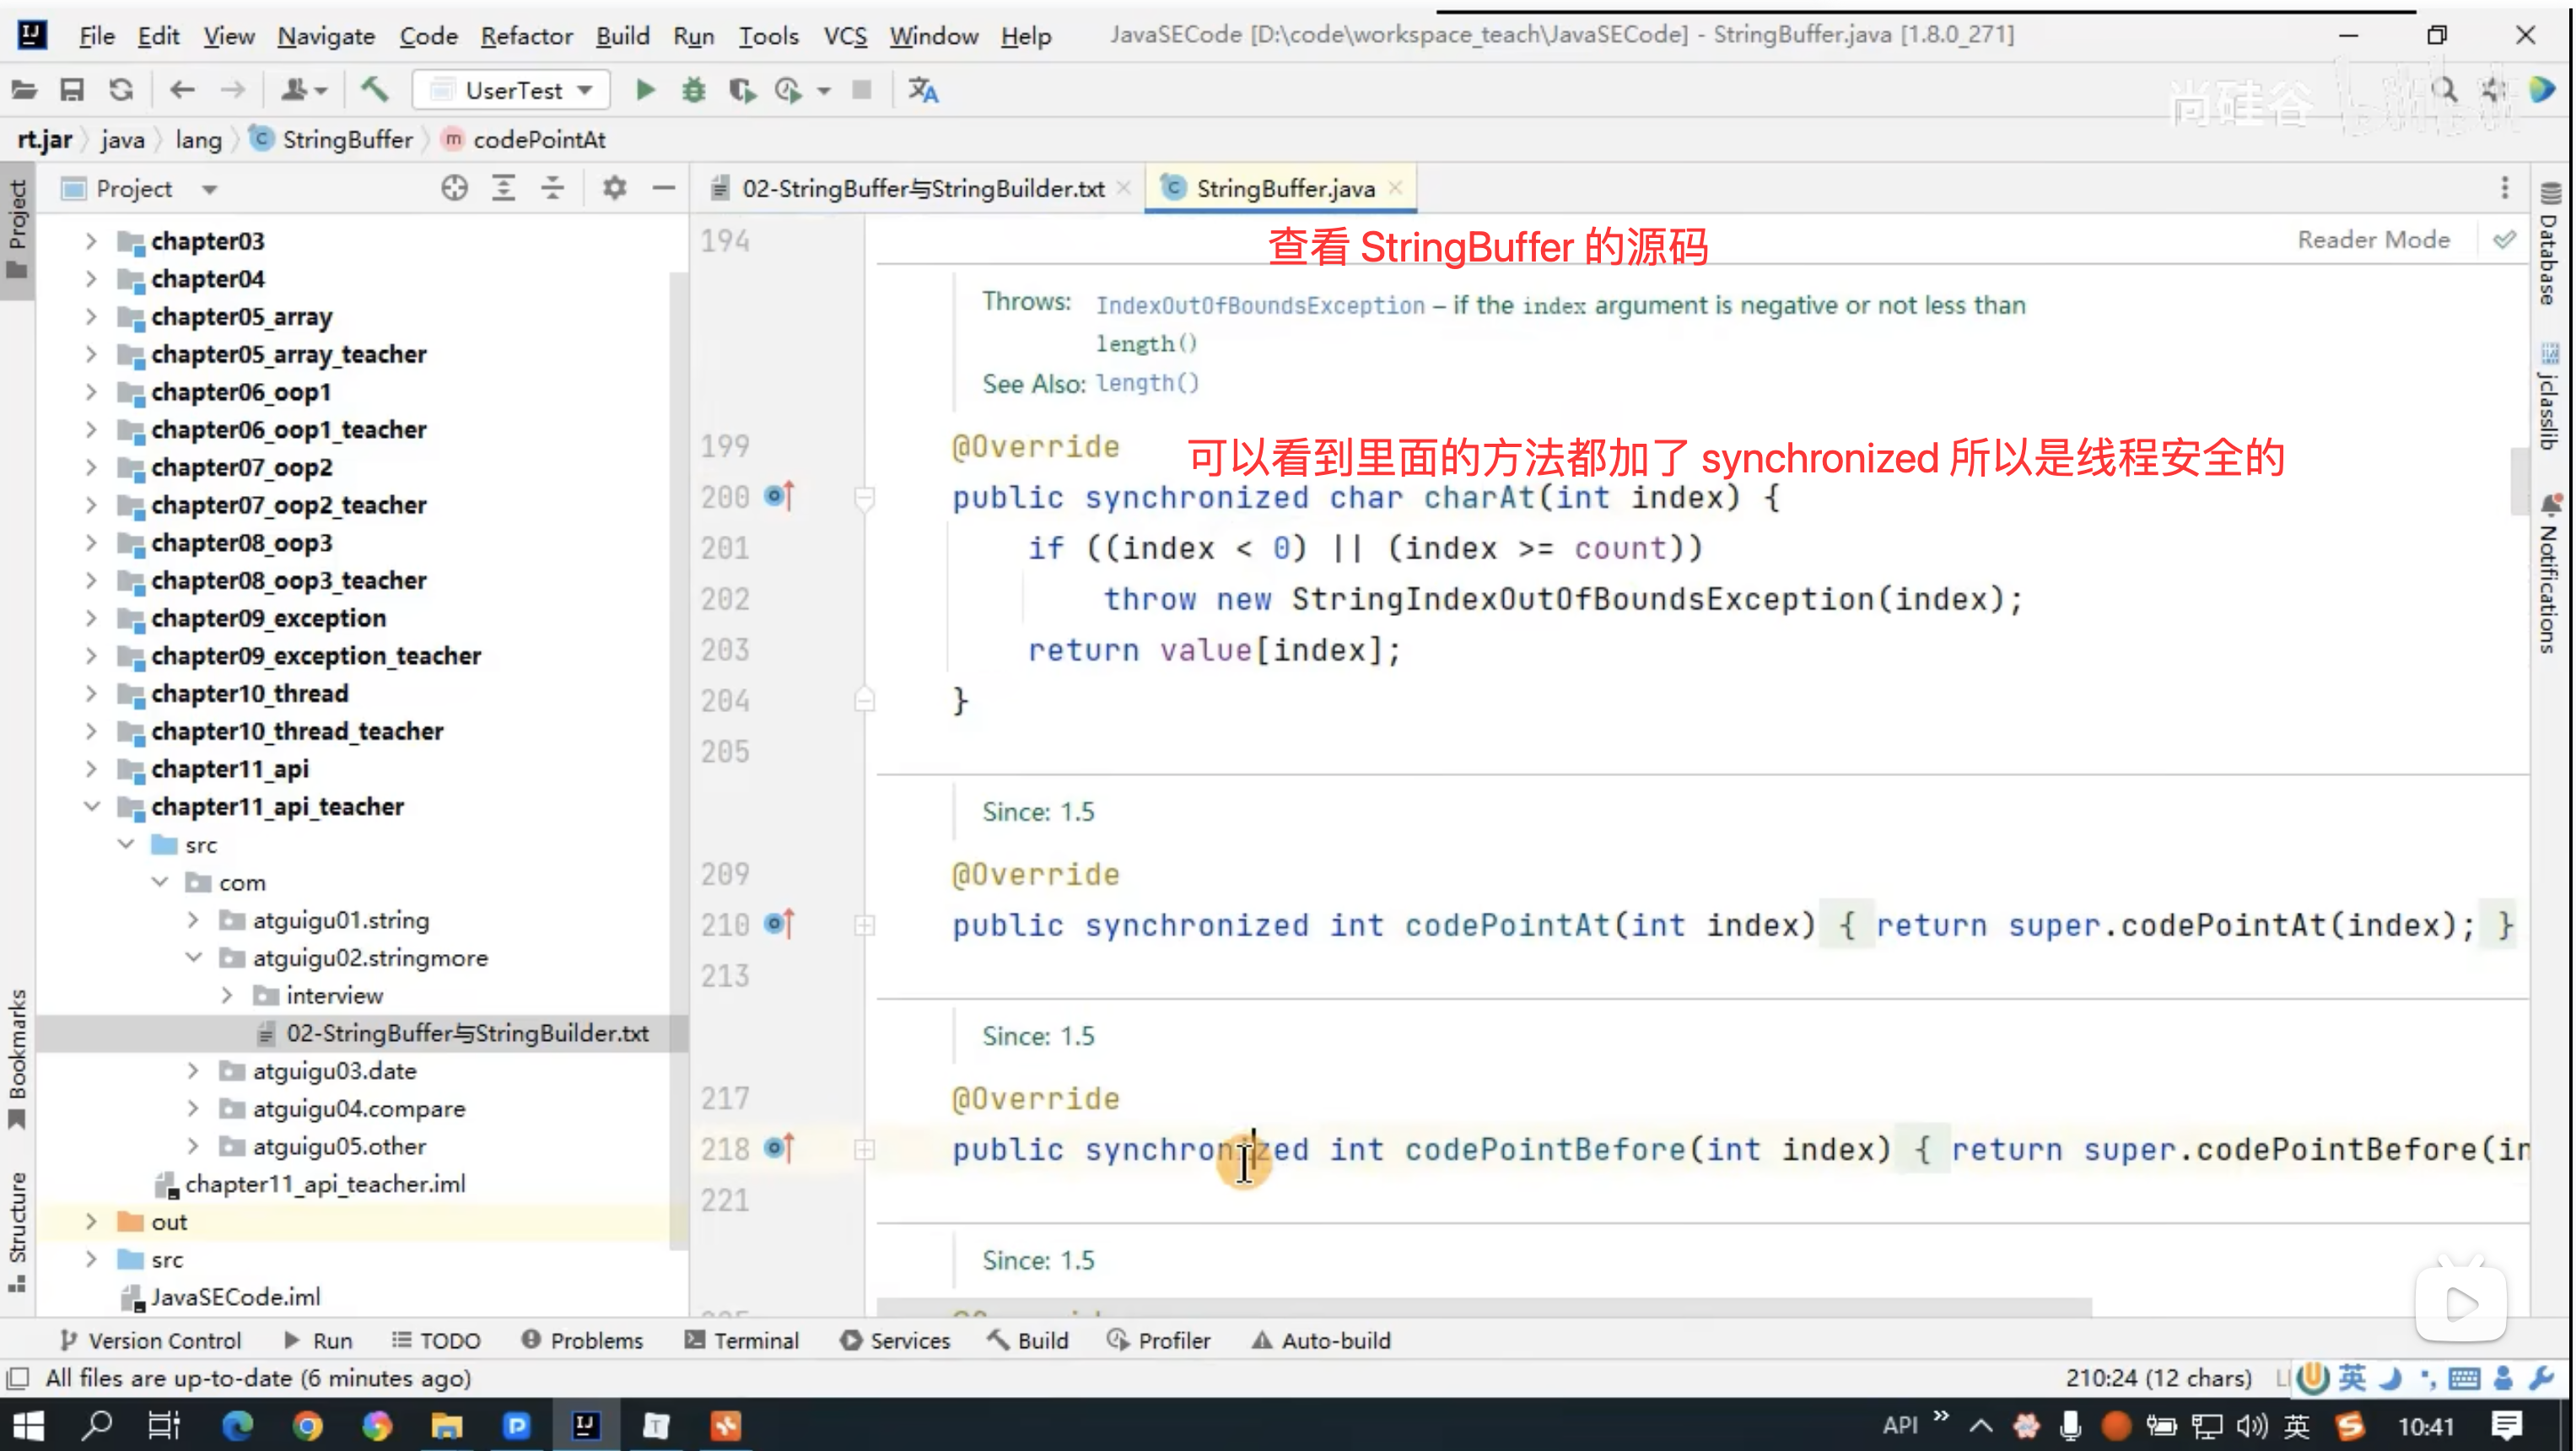This screenshot has height=1451, width=2576.
Task: Unfold the collapsed codePointAt method at line 210
Action: [865, 926]
